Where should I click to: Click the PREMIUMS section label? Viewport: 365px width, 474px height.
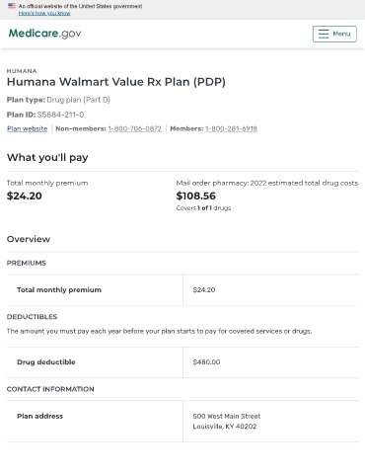tap(27, 263)
